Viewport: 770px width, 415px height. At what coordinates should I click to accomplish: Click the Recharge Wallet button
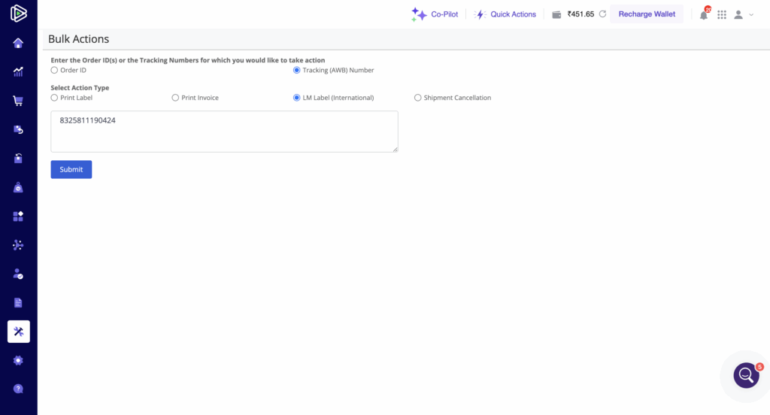pyautogui.click(x=647, y=14)
